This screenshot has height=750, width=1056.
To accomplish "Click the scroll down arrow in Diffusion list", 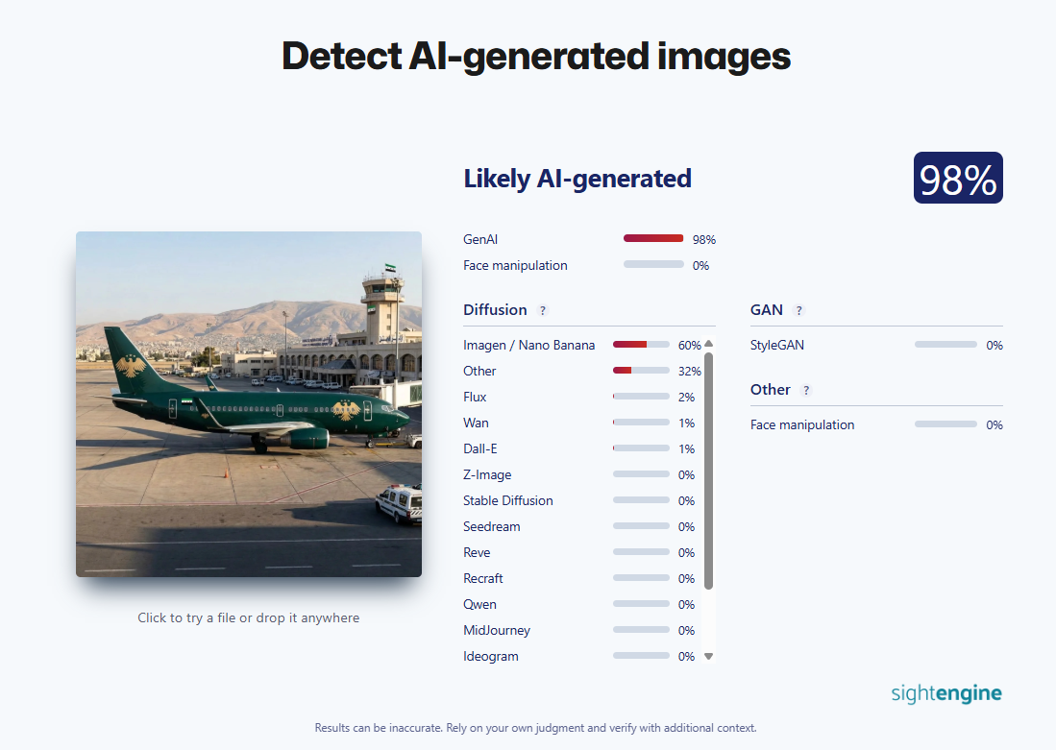I will pos(709,657).
